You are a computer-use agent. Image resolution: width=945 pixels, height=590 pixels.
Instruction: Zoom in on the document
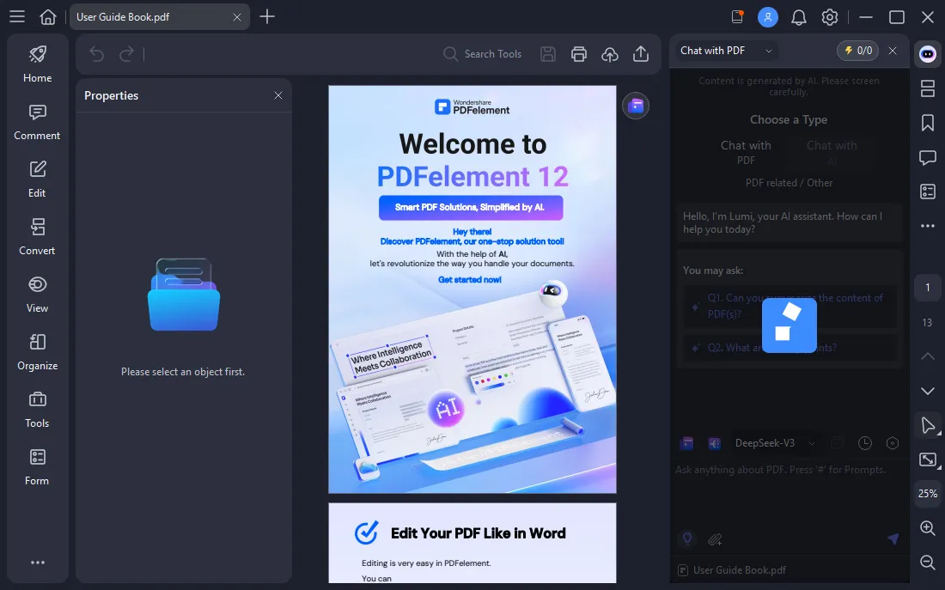(928, 528)
